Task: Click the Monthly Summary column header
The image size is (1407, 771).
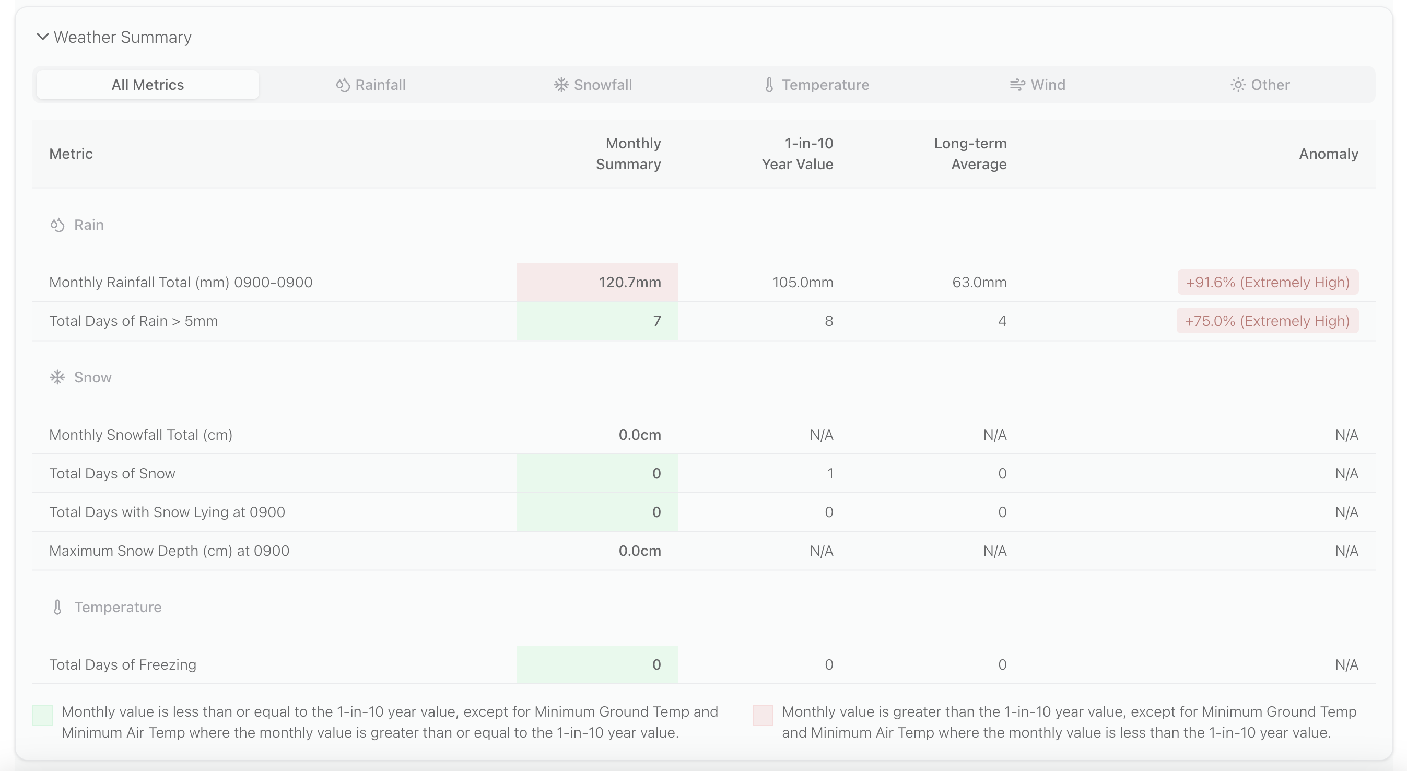Action: point(628,154)
